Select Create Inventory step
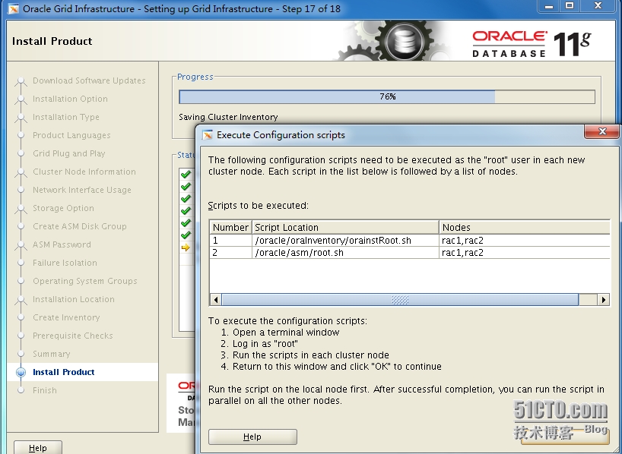The image size is (622, 454). pos(66,317)
